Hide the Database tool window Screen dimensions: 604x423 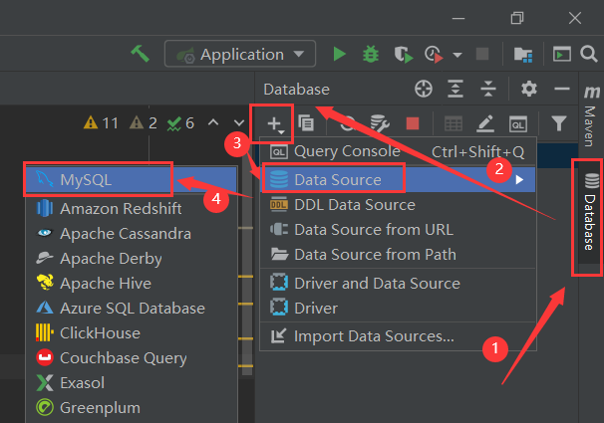pos(562,89)
